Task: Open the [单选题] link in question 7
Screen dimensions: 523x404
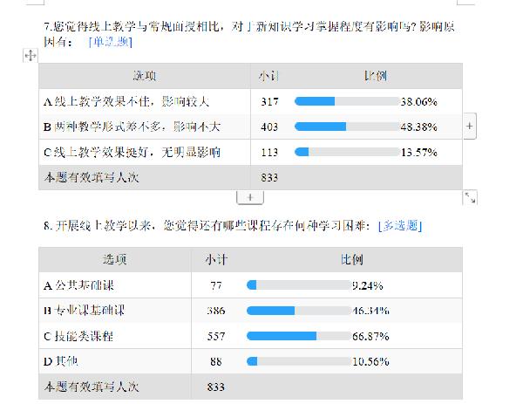Action: [x=111, y=41]
